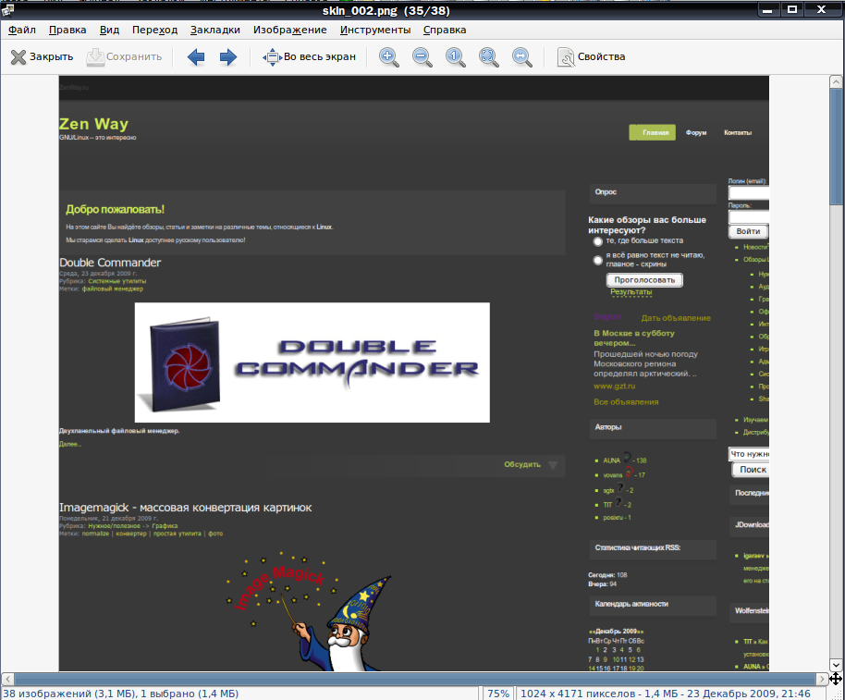The height and width of the screenshot is (700, 845).
Task: Open the Вид menu
Action: [x=109, y=31]
